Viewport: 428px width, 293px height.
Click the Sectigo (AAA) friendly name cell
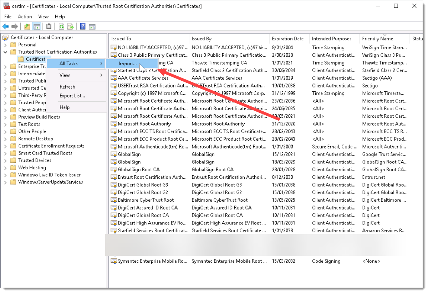[377, 78]
